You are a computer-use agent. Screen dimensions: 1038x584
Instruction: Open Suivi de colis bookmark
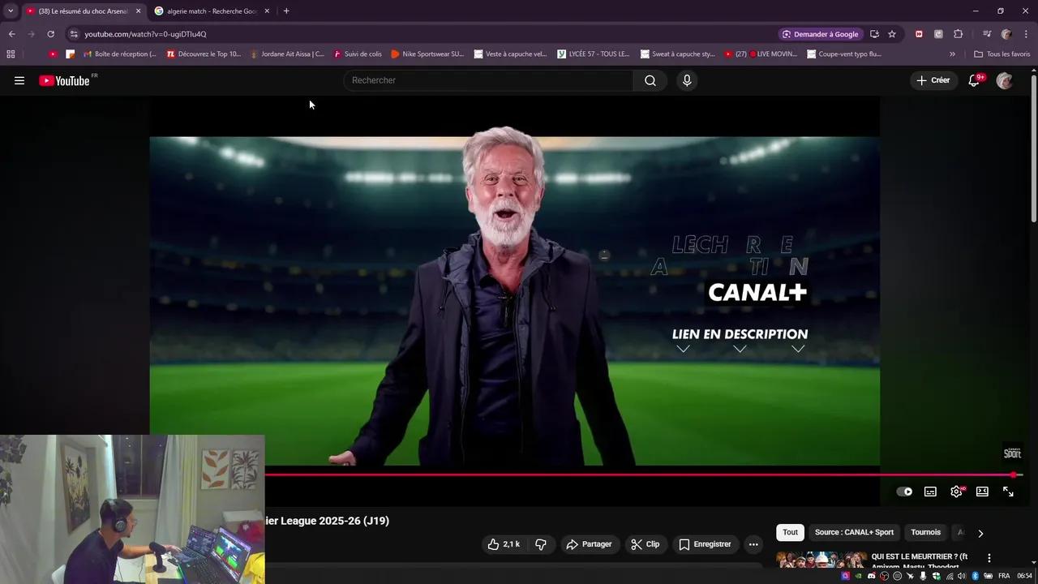pos(357,54)
